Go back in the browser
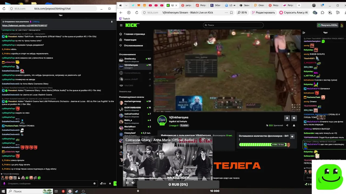The width and height of the screenshot is (346, 194). 121,12
